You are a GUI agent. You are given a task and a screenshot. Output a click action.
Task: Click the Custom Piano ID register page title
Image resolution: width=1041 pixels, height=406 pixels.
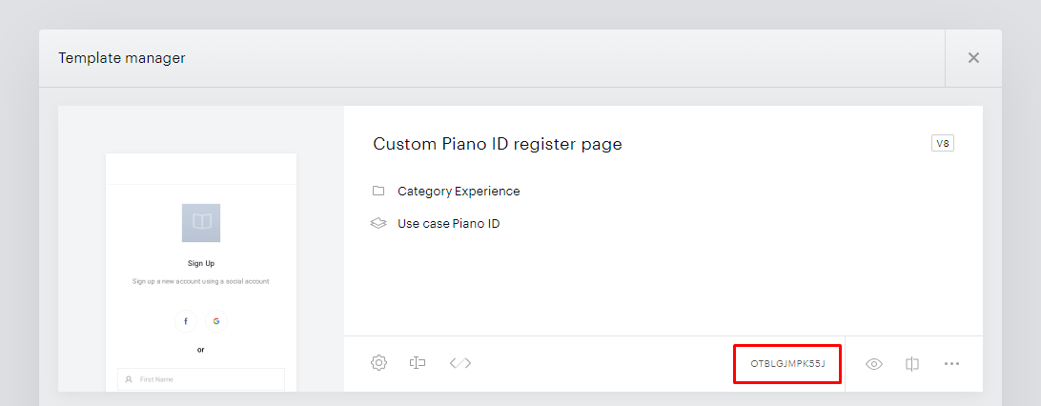point(498,144)
